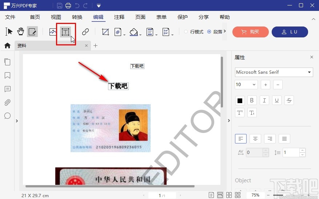Switch to the 转换 tab

77,17
